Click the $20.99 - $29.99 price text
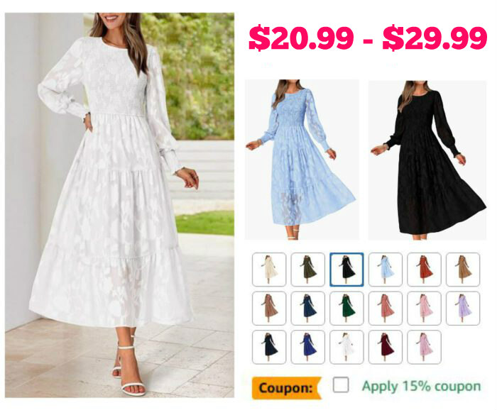 click(368, 38)
